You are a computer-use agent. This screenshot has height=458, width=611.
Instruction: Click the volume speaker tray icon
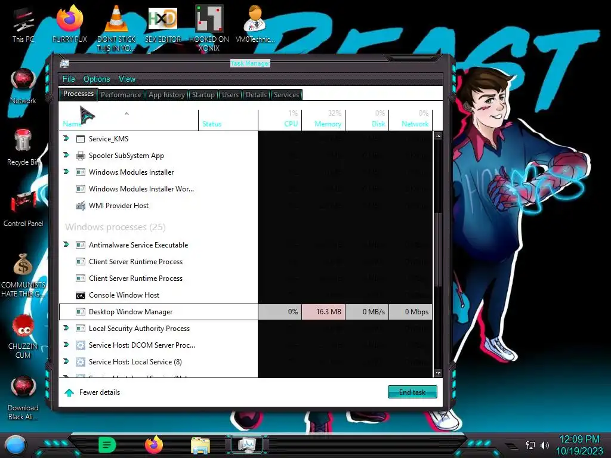click(x=545, y=445)
